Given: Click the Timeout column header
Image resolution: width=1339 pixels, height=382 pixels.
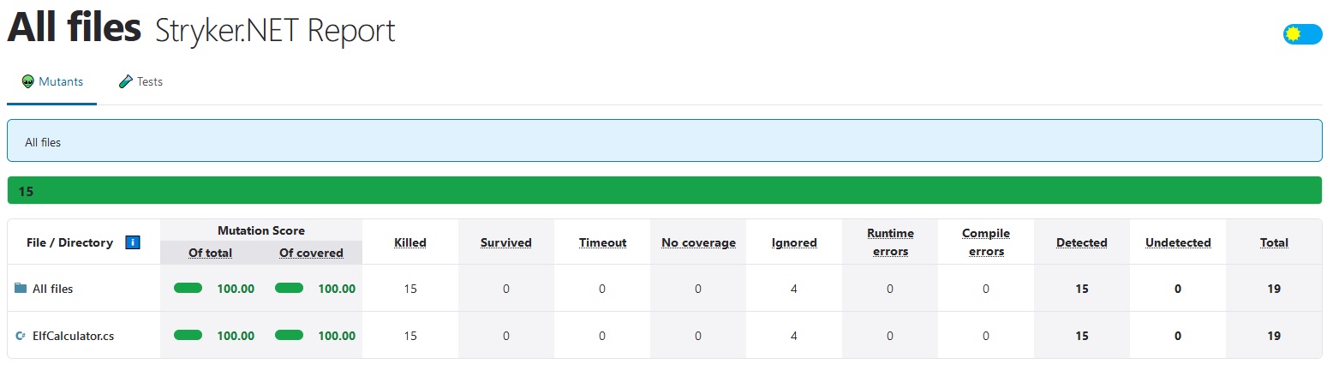Looking at the screenshot, I should (x=602, y=242).
